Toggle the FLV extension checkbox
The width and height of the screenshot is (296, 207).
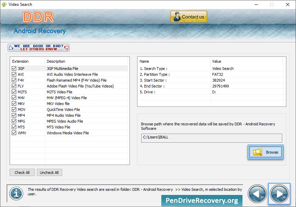14,86
